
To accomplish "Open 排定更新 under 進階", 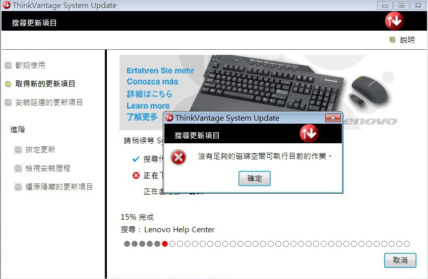I will point(40,150).
